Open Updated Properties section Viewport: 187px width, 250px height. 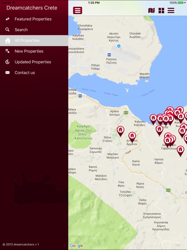click(34, 62)
